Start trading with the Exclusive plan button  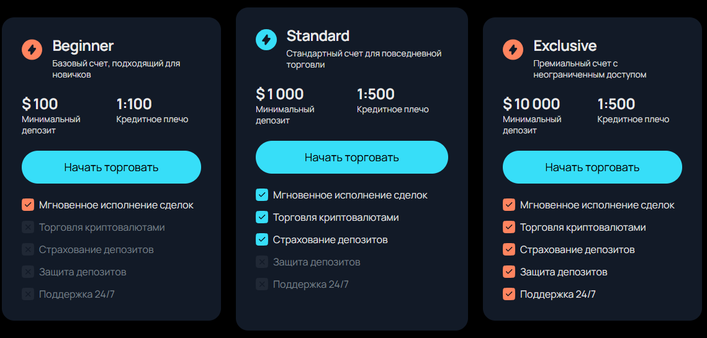point(592,167)
